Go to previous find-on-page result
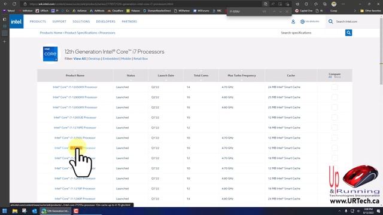 tap(274, 11)
